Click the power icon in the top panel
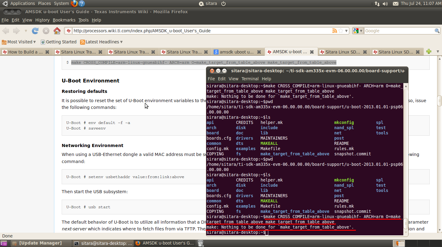 coord(223,3)
